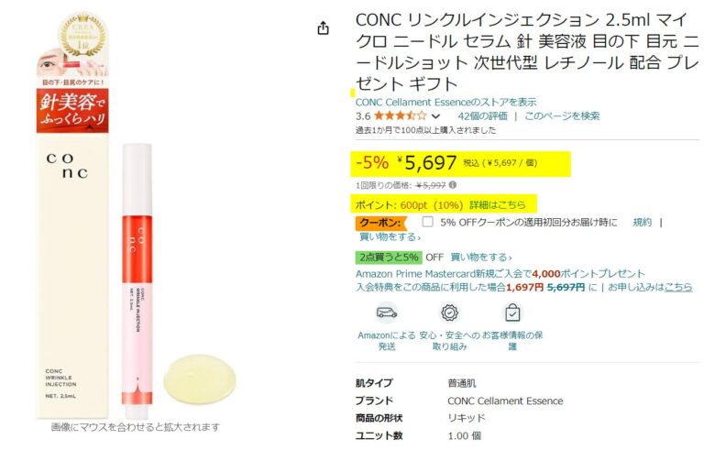Click the safety and security badge icon

click(x=449, y=313)
